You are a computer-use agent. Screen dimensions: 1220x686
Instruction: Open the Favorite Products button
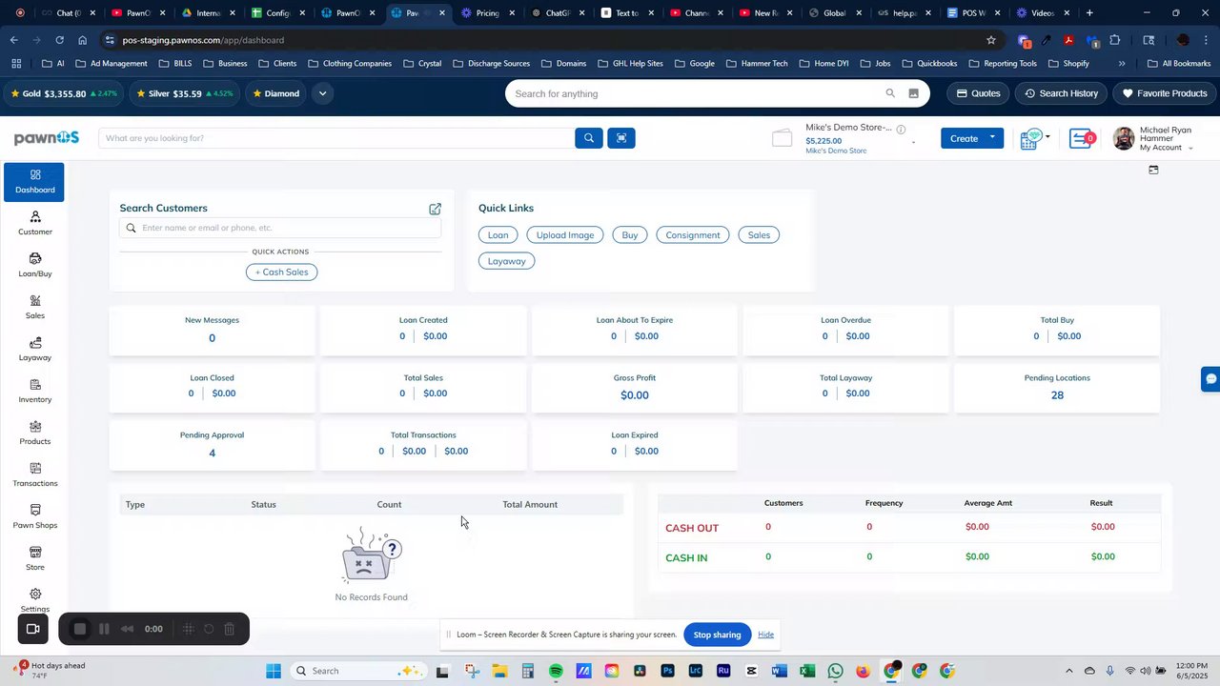pyautogui.click(x=1165, y=93)
